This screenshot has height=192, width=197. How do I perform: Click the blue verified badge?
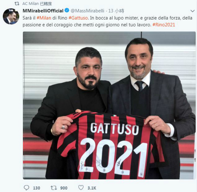67,10
